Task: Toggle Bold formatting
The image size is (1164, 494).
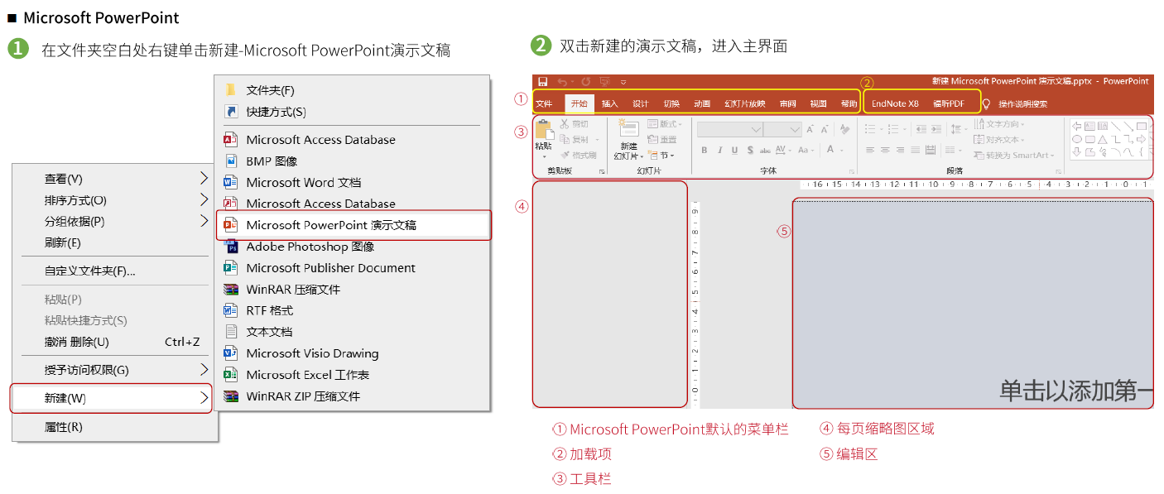Action: tap(705, 150)
